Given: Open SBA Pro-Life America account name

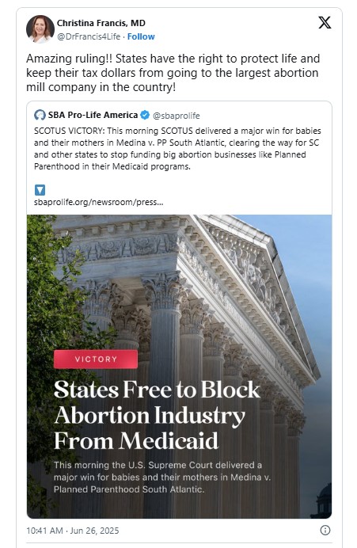Looking at the screenshot, I should (x=93, y=115).
